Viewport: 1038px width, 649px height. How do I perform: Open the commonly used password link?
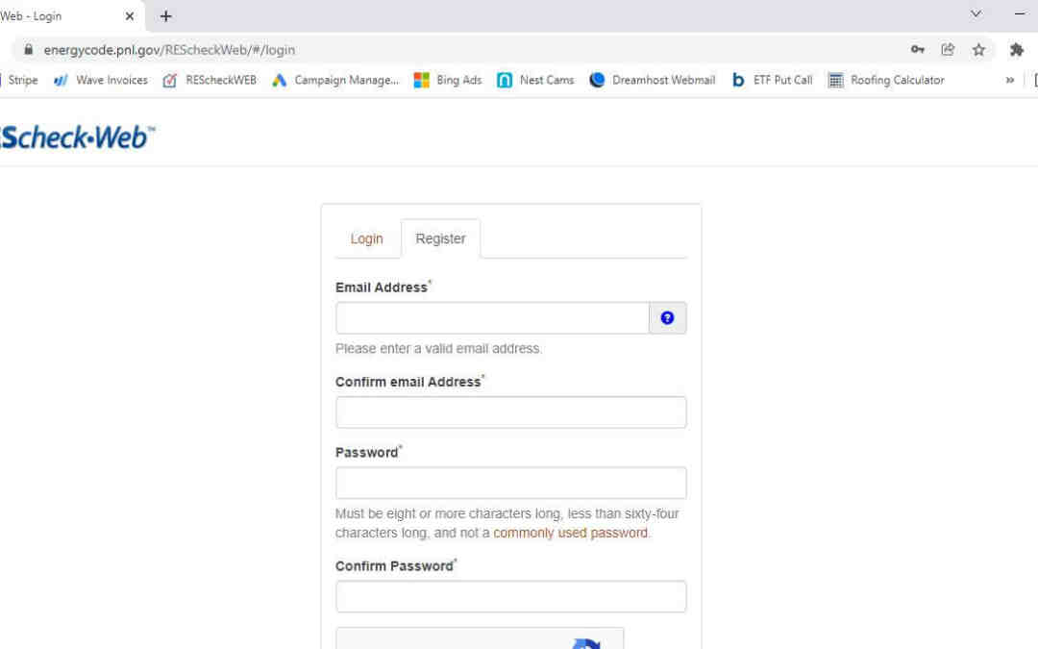[571, 533]
